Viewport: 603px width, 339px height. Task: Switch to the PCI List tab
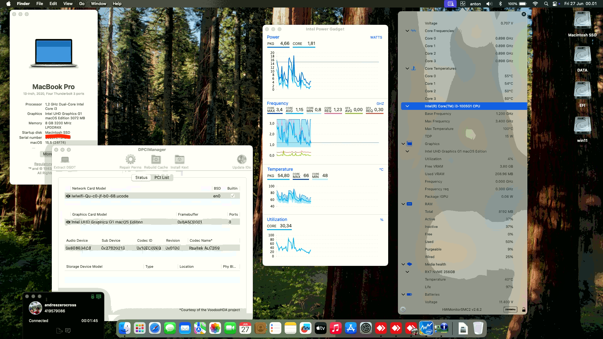click(162, 177)
